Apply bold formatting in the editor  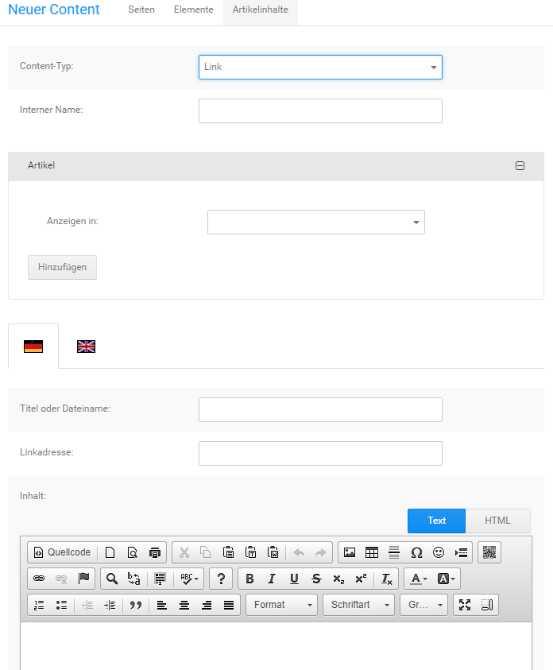click(x=249, y=579)
